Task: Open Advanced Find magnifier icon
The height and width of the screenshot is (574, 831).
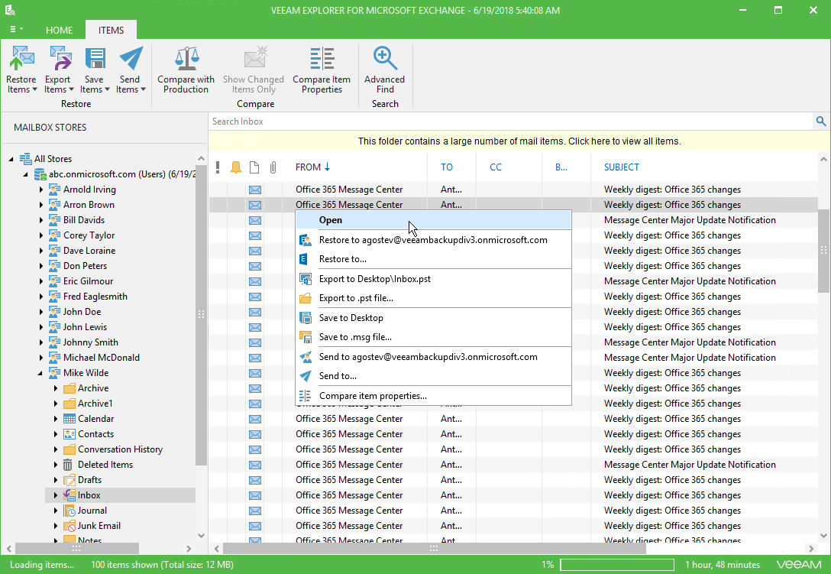Action: tap(385, 58)
